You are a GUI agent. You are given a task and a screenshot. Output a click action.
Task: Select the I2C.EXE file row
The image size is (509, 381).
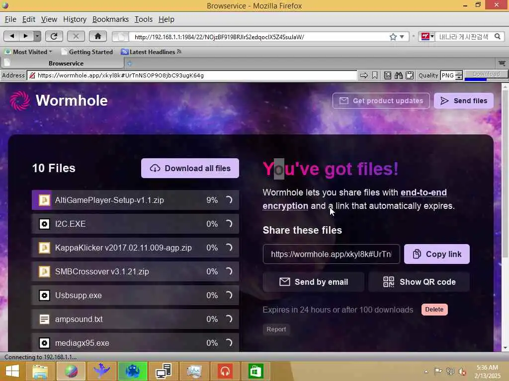135,224
